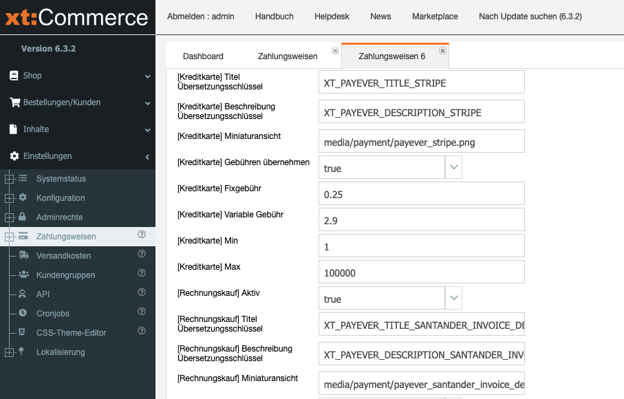
Task: Click the Konfiguration cog icon
Action: click(23, 197)
